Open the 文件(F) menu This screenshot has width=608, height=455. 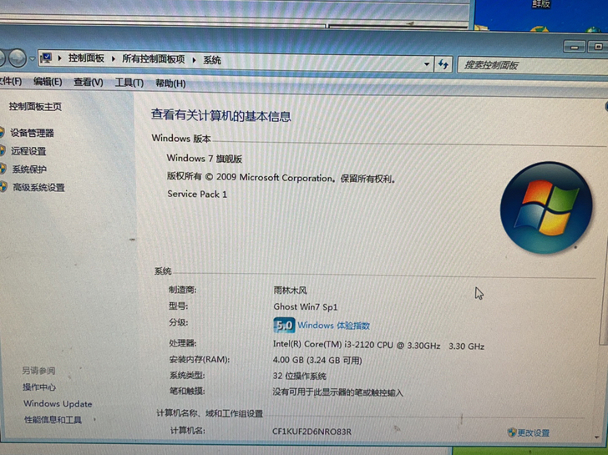pyautogui.click(x=11, y=81)
